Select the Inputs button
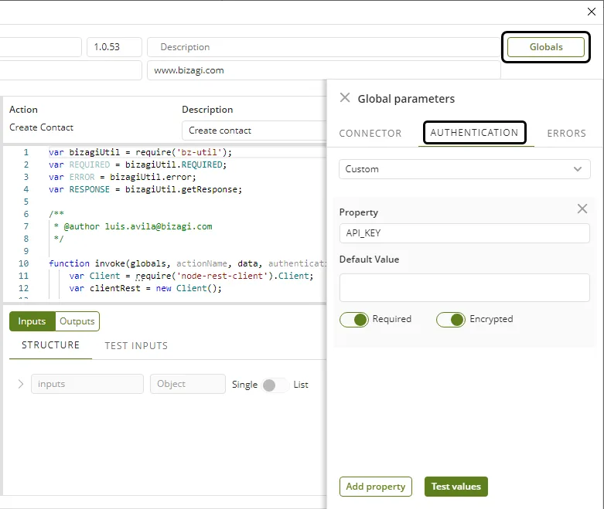 coord(32,321)
